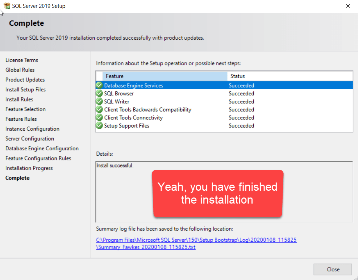Viewport: 358px width, 280px height.
Task: Click check icon beside Client Tools Connectivity
Action: pyautogui.click(x=99, y=117)
